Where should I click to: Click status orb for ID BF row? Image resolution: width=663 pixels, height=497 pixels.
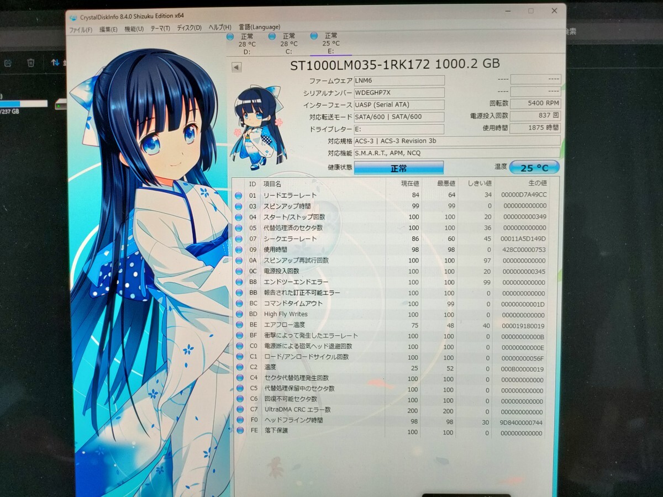pos(239,336)
